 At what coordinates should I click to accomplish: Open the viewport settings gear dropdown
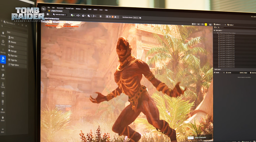(x=210, y=25)
